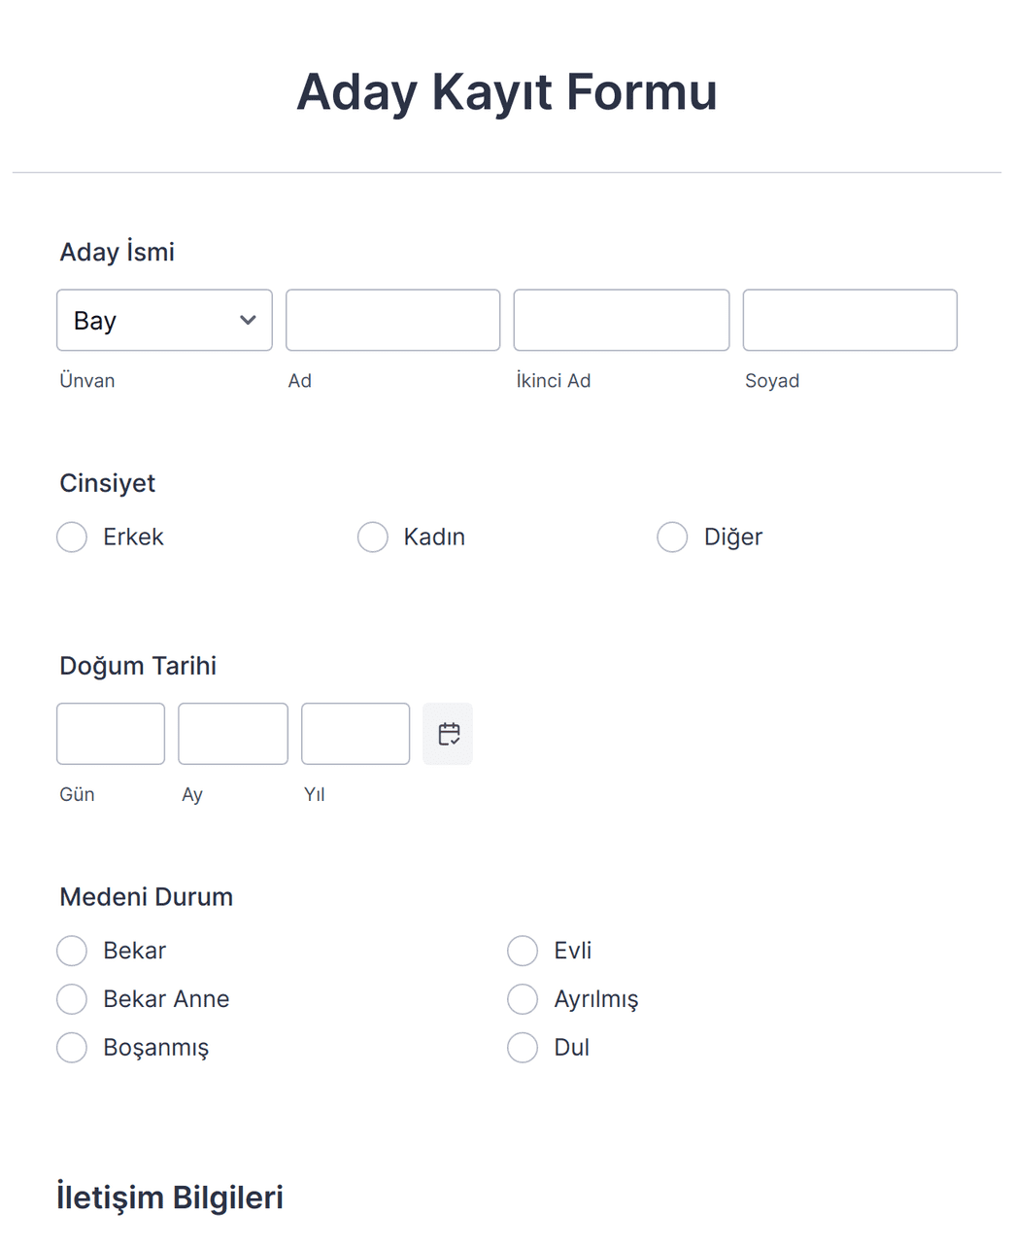
Task: Focus the İkinci Ad input box
Action: point(621,320)
